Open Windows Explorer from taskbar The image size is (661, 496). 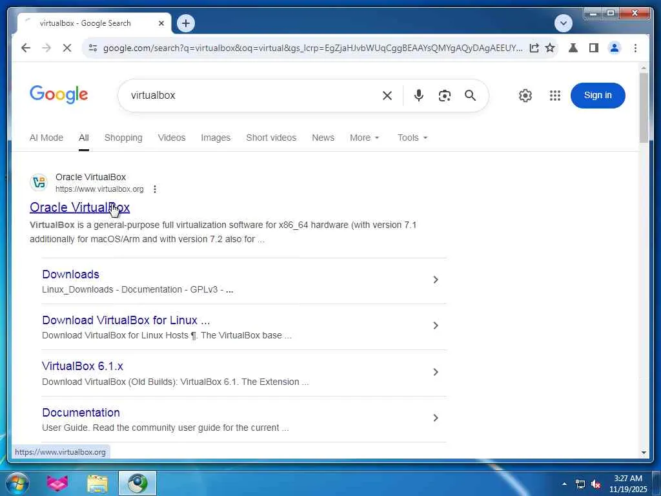97,483
